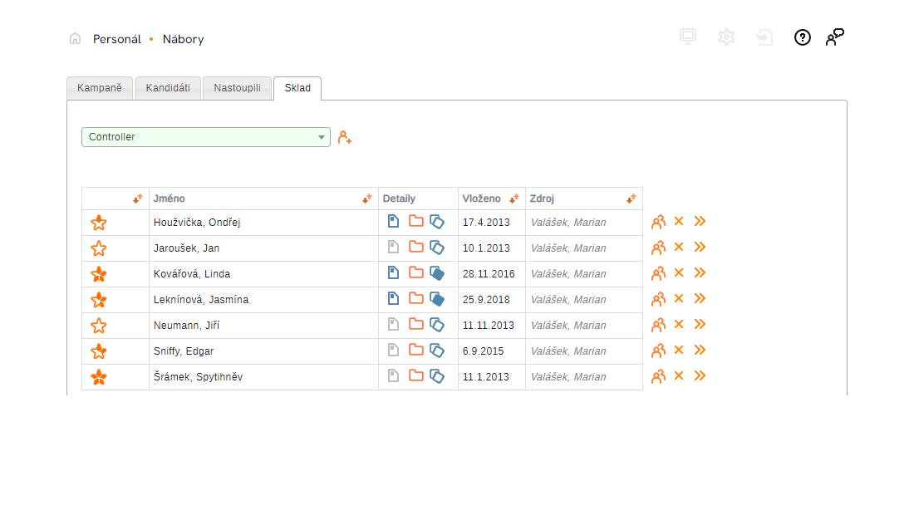Switch to the Kampaně tab
This screenshot has height=515, width=914.
point(100,88)
